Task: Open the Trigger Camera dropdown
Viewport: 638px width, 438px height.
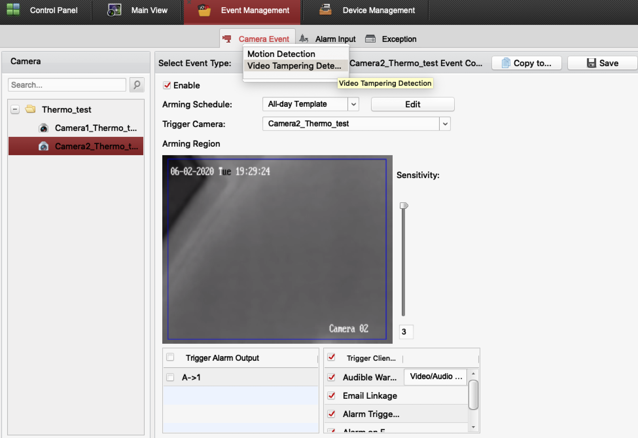Action: [x=445, y=124]
